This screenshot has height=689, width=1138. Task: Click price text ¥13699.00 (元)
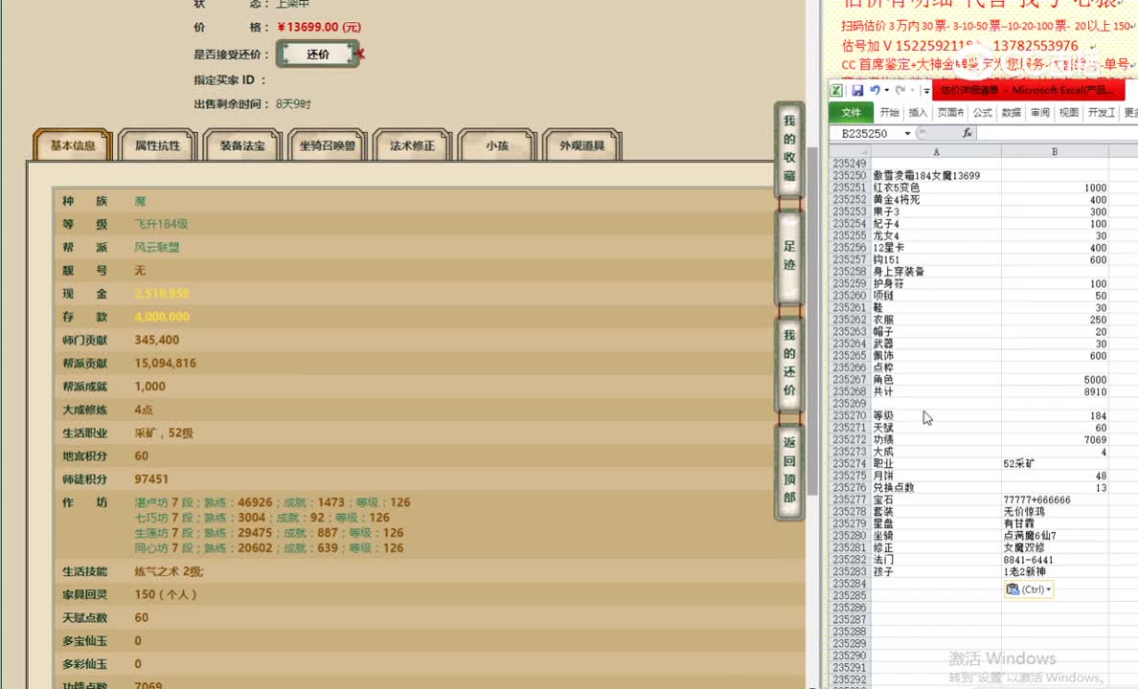(x=319, y=27)
